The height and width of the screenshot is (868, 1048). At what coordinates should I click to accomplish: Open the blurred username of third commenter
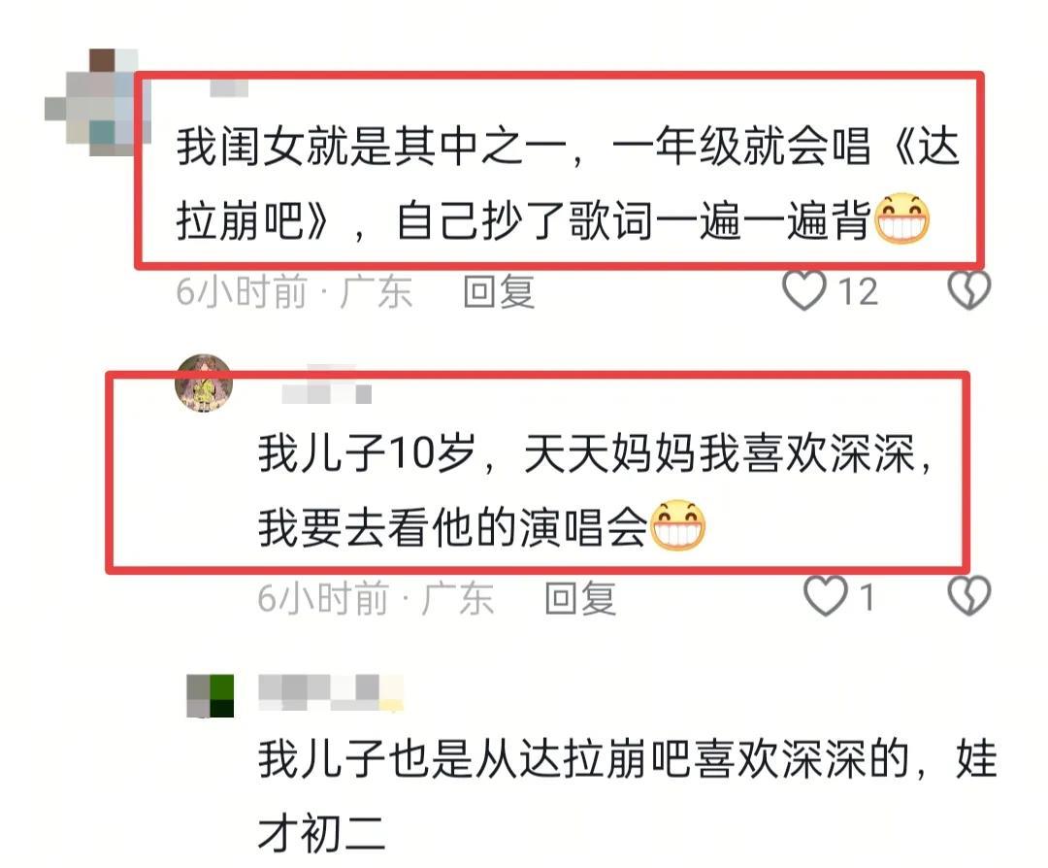tap(331, 692)
